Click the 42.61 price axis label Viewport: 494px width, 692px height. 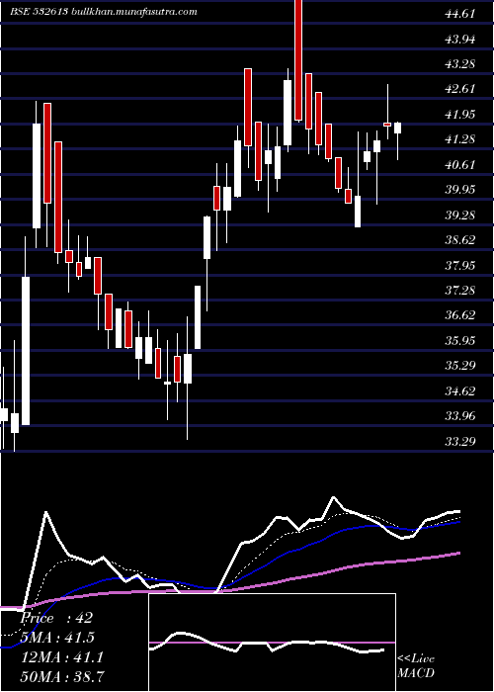point(460,89)
